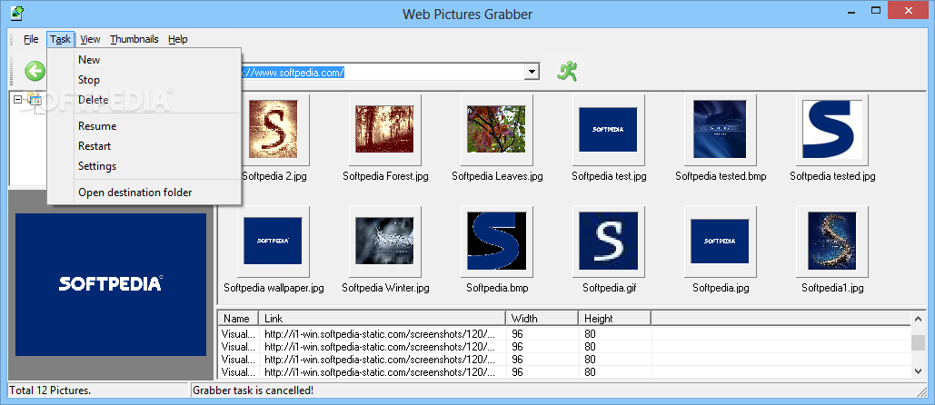The image size is (935, 405).
Task: Open the View menu
Action: pos(90,39)
